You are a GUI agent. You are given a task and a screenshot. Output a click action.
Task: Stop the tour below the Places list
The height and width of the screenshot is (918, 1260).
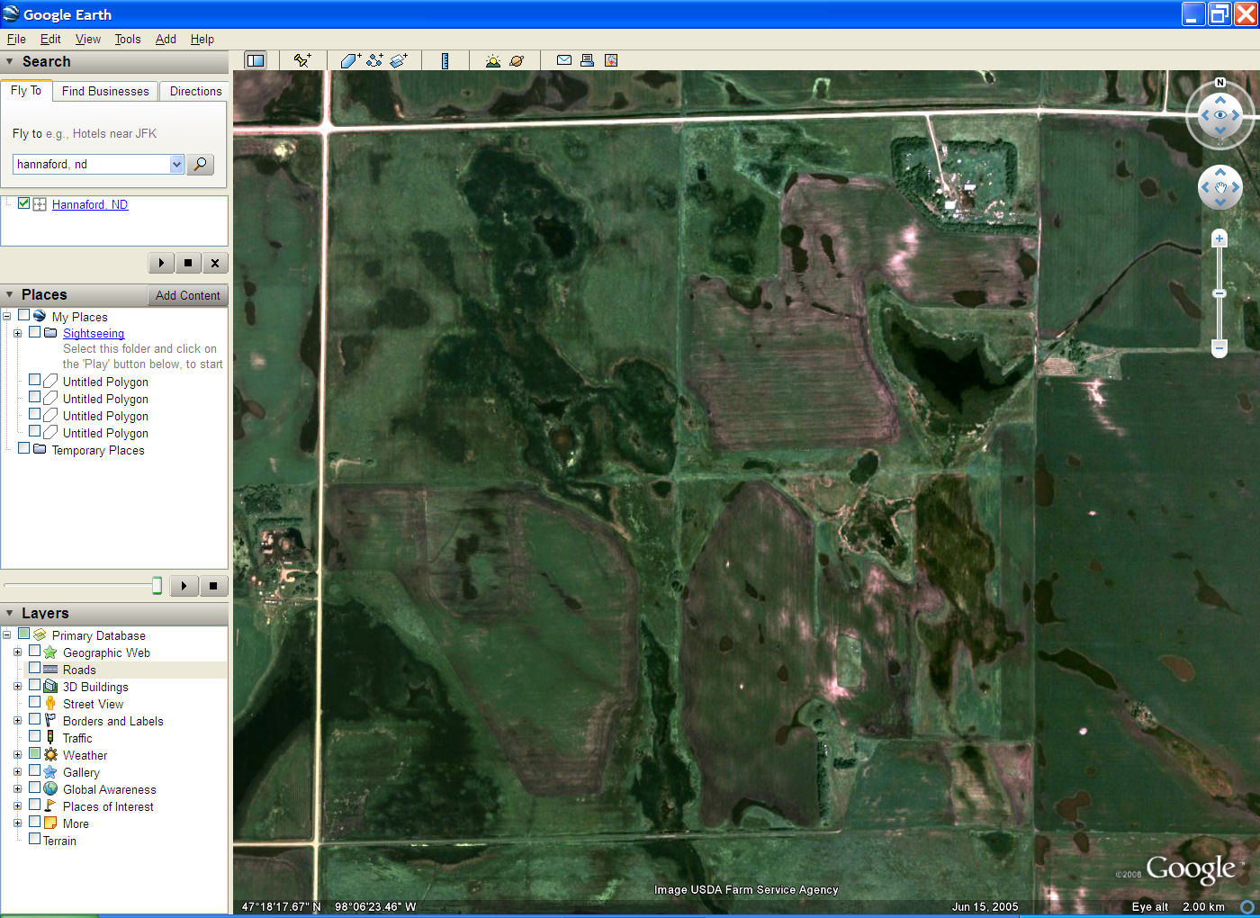click(x=213, y=586)
